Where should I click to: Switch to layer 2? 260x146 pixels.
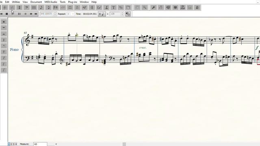pos(11,144)
